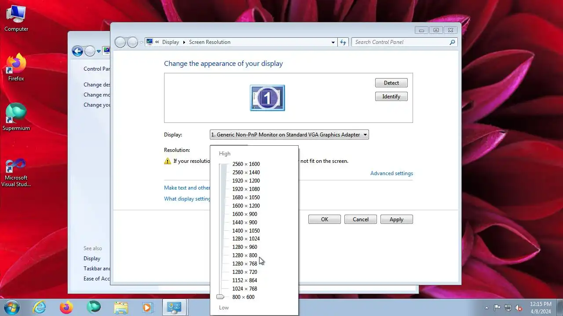This screenshot has height=316, width=563.
Task: Open Windows Media Player on taskbar
Action: [147, 307]
